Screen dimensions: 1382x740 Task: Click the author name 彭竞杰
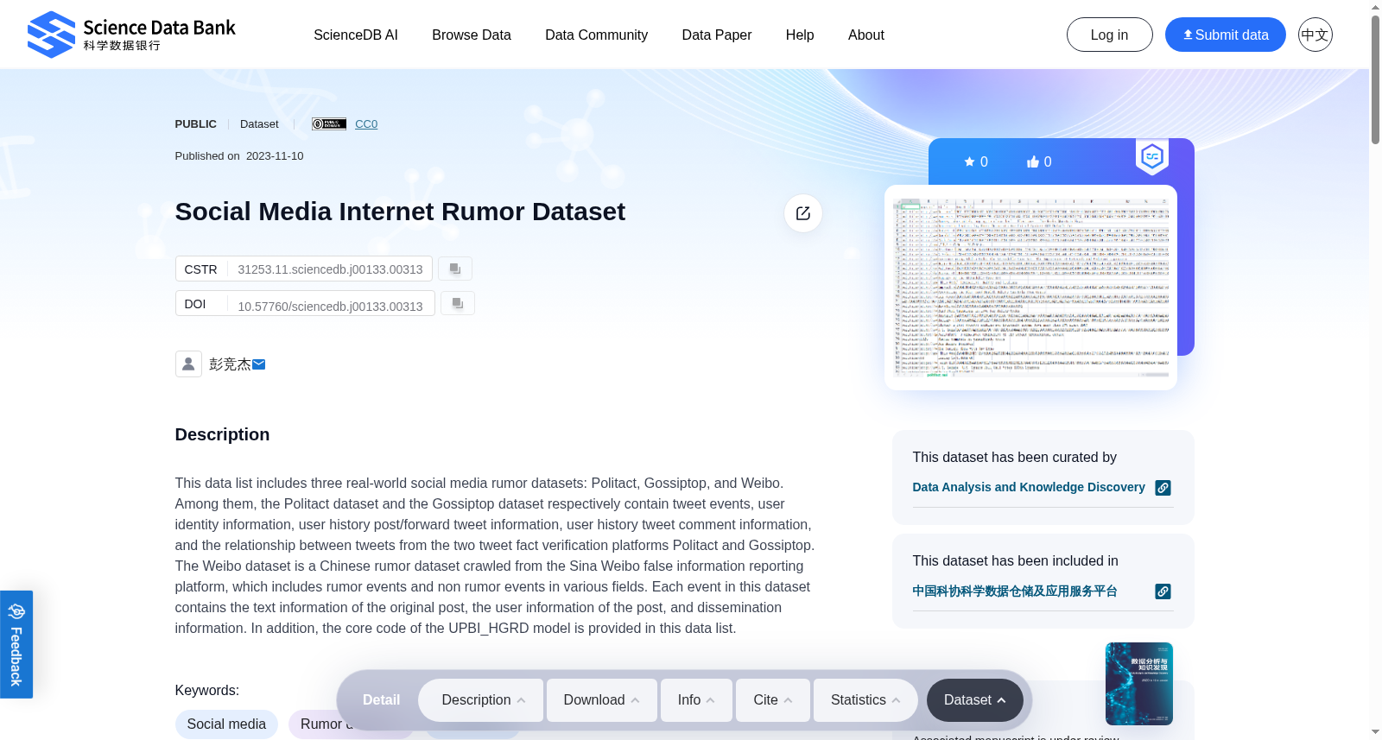pos(230,364)
